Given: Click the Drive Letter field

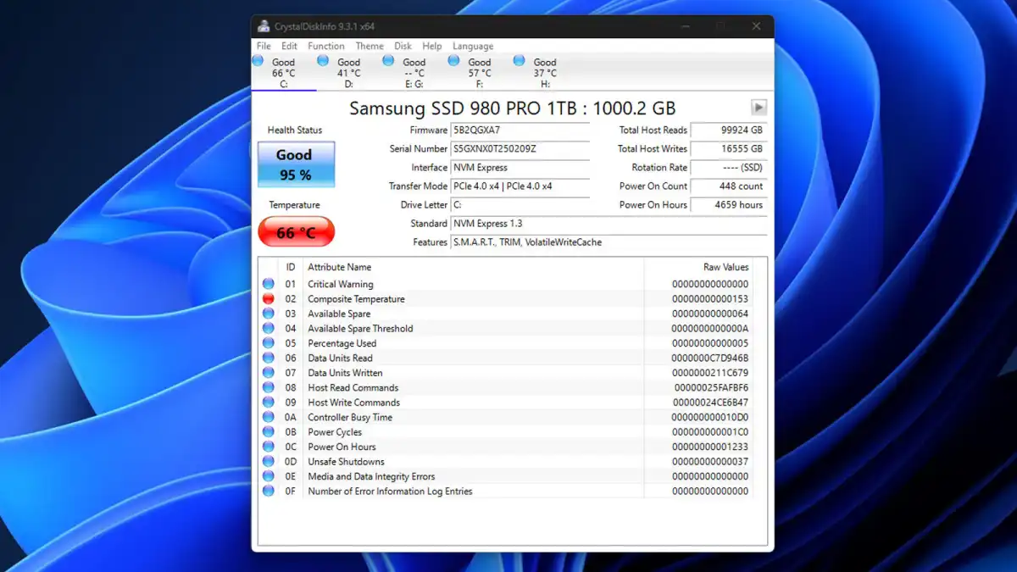Looking at the screenshot, I should (520, 205).
